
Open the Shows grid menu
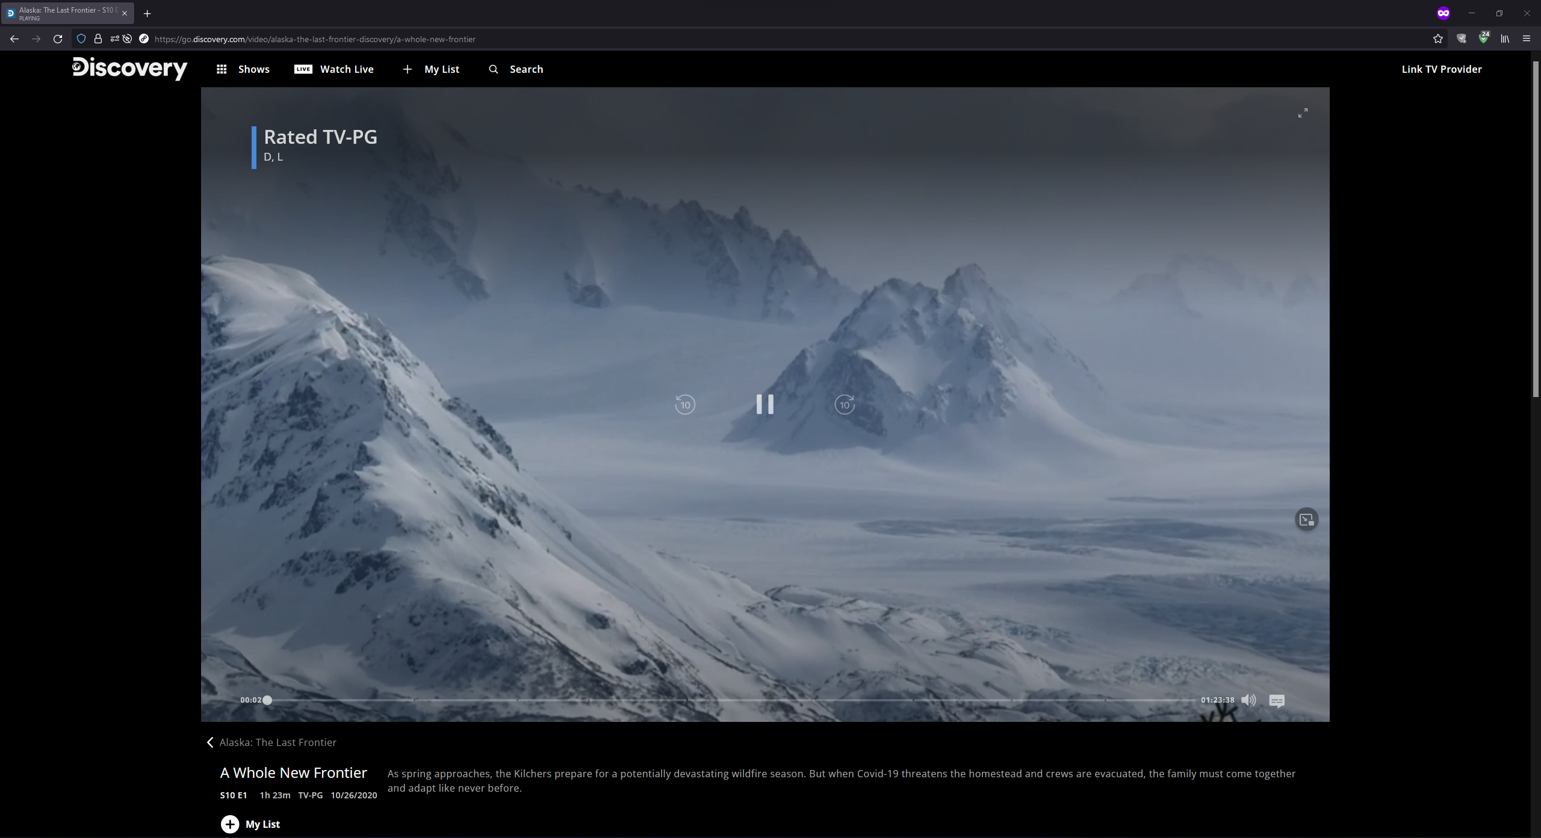click(x=243, y=69)
